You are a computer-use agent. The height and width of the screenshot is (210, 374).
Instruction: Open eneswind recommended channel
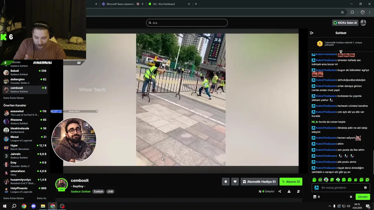25,113
